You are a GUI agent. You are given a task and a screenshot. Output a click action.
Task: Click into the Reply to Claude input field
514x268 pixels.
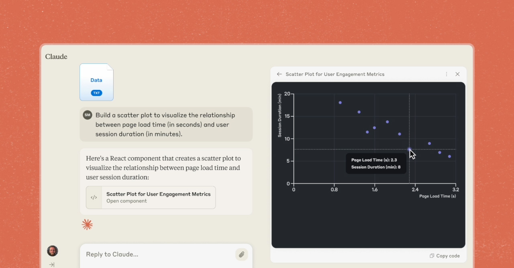157,254
